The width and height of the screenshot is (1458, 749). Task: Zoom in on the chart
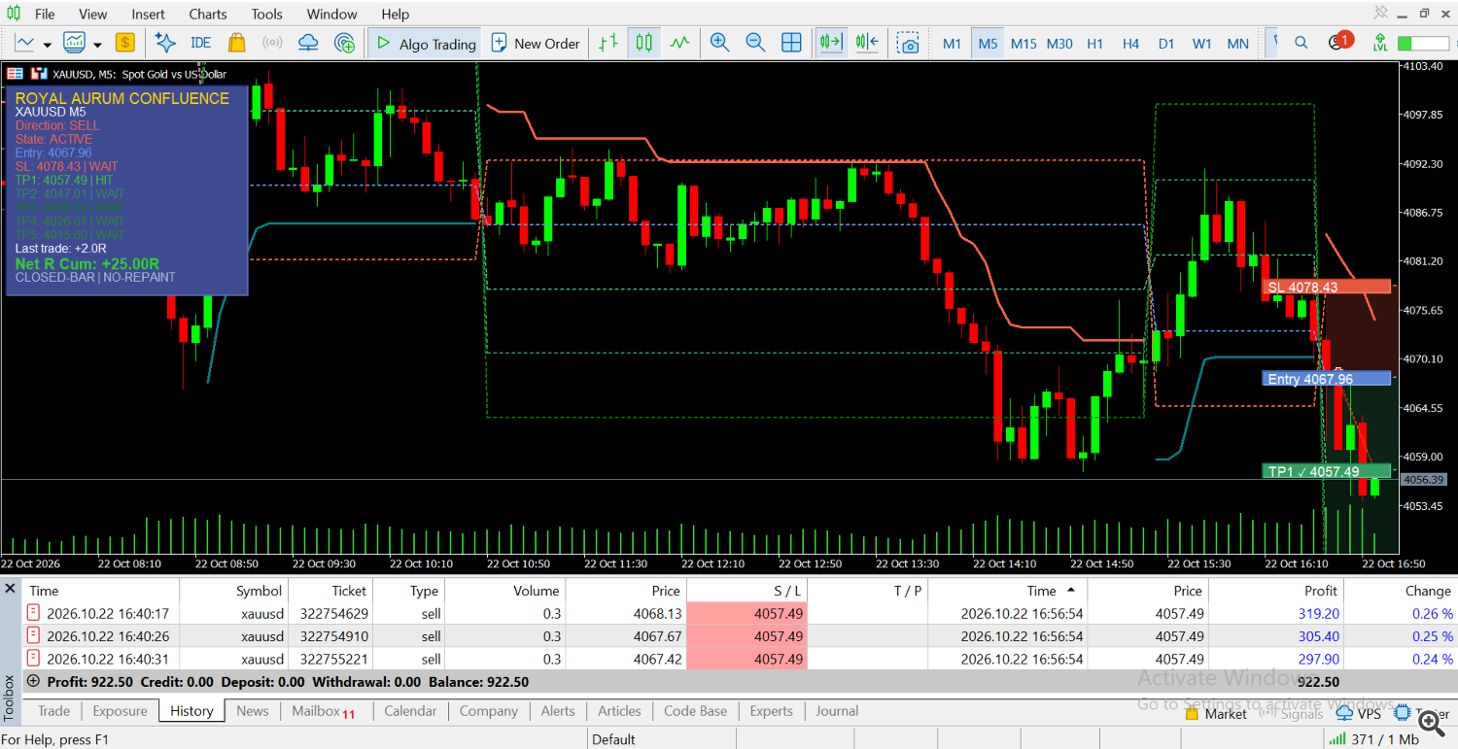coord(719,43)
